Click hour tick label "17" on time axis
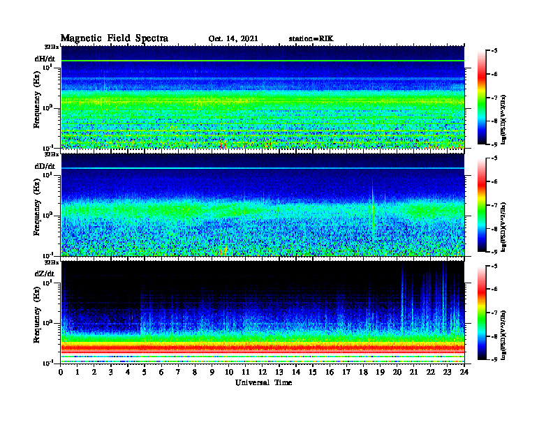The height and width of the screenshot is (427, 553). (346, 372)
